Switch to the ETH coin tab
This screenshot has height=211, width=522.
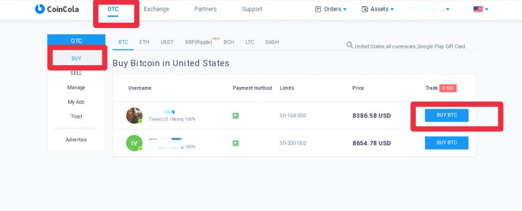click(144, 42)
